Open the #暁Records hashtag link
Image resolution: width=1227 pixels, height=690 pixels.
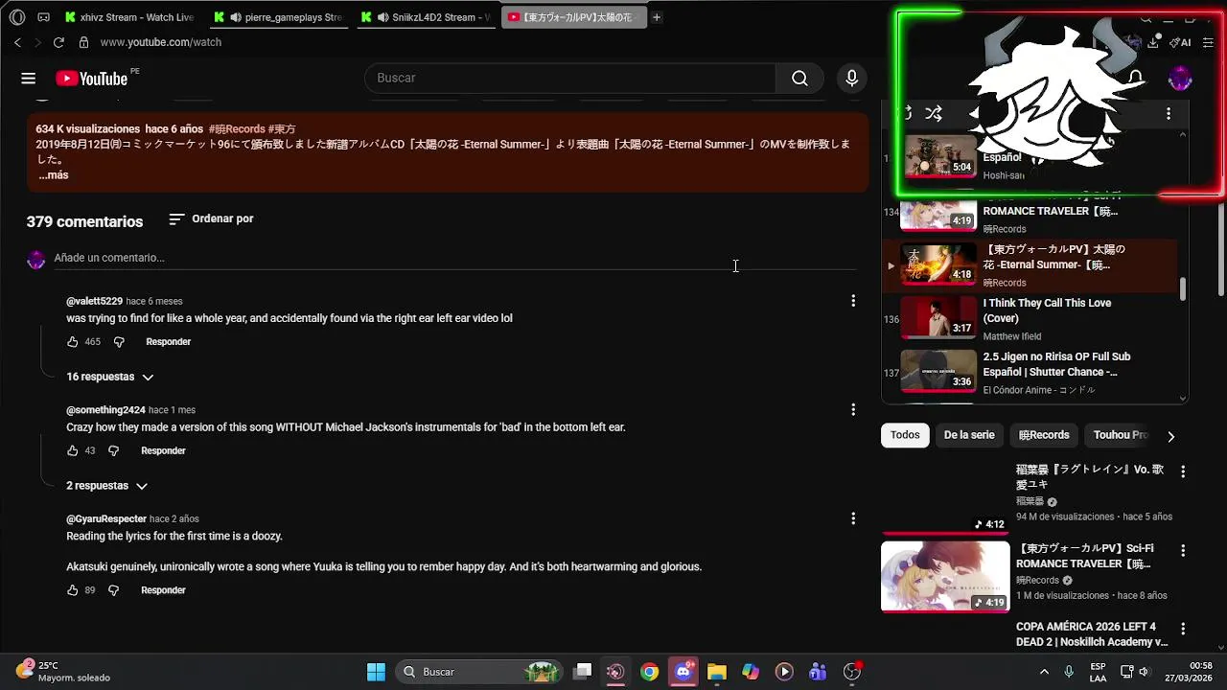point(237,128)
